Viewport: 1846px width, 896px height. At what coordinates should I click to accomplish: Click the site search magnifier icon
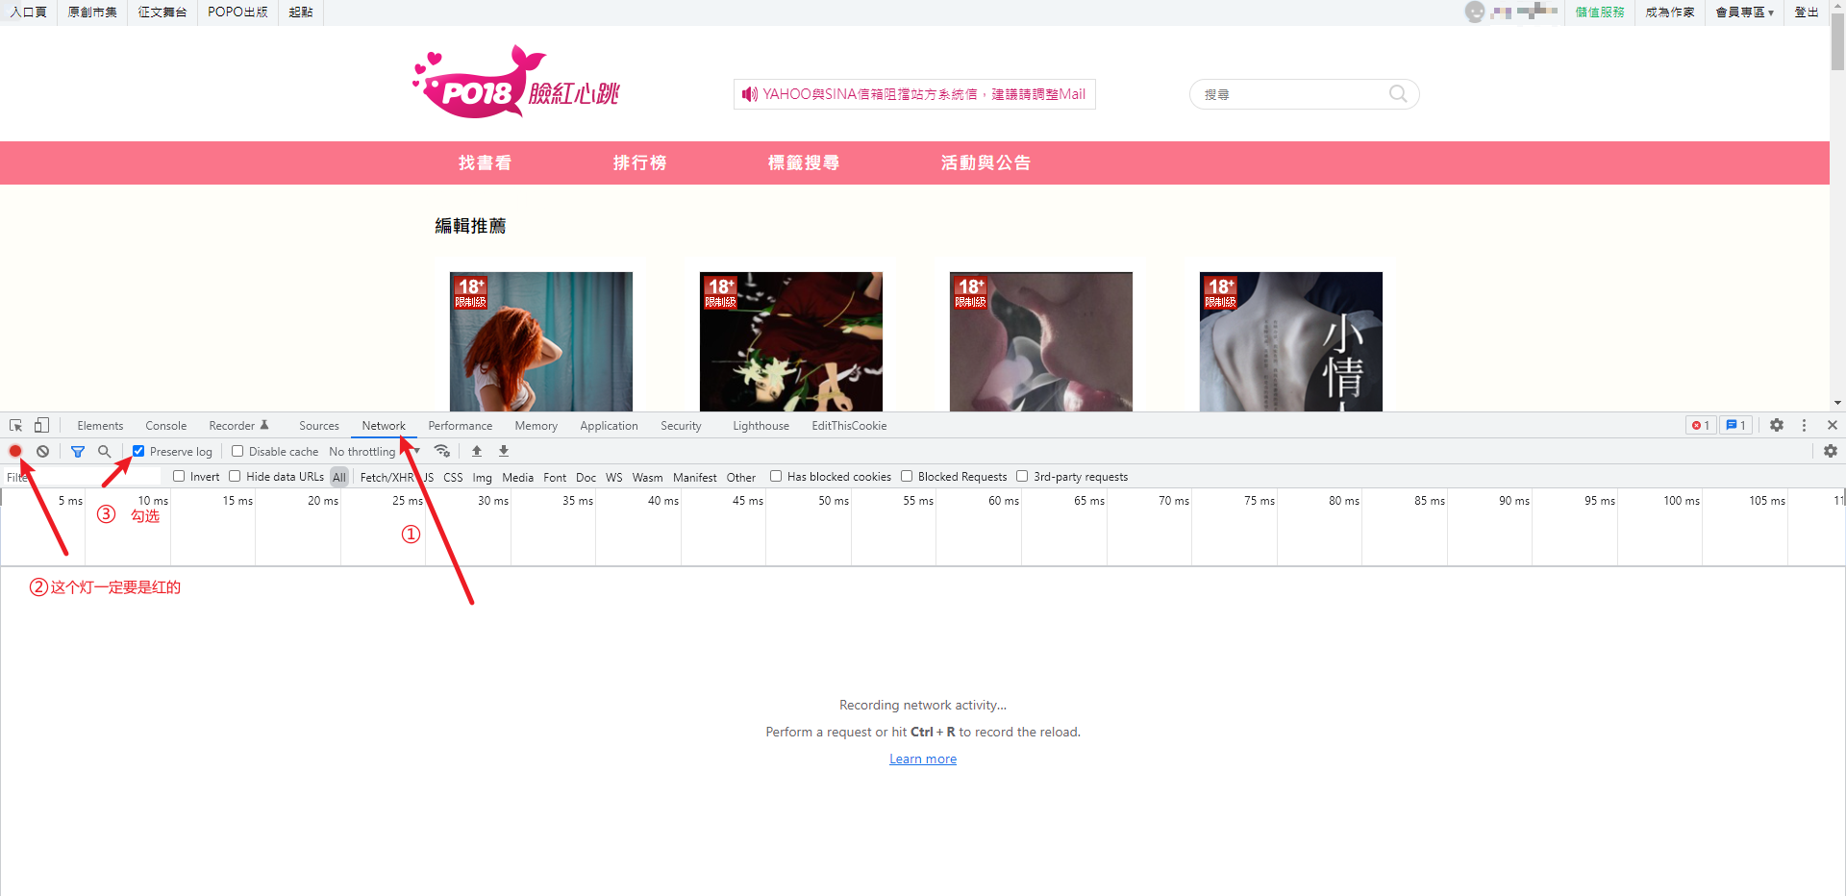coord(1398,93)
